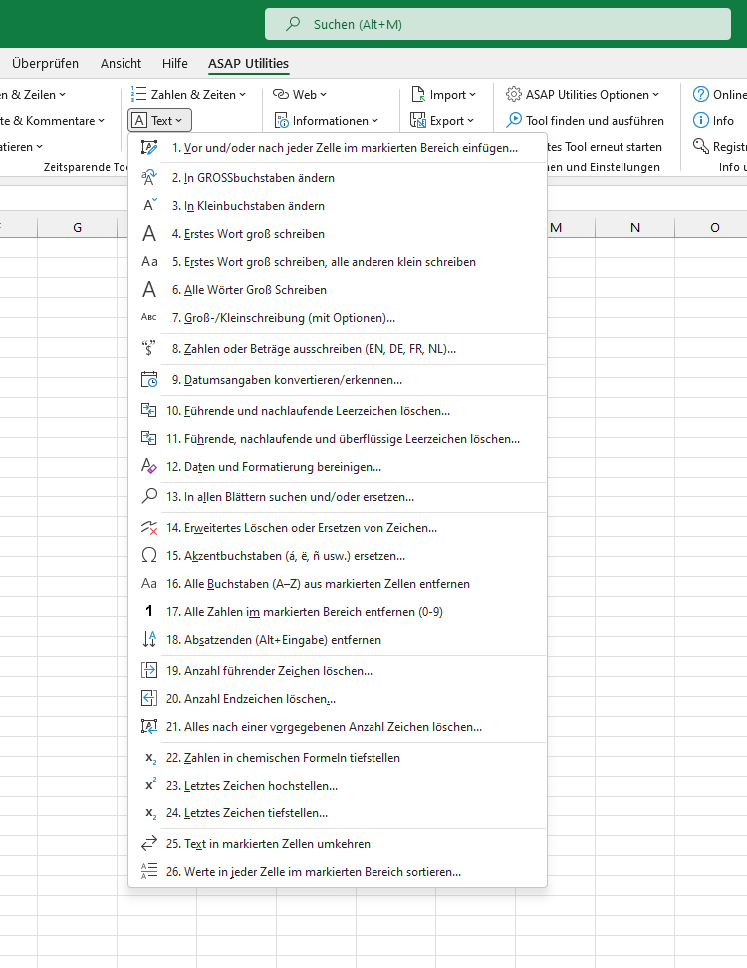Click icon beside 'Alle Wörter Groß Schreiben'
The width and height of the screenshot is (747, 968).
(149, 289)
